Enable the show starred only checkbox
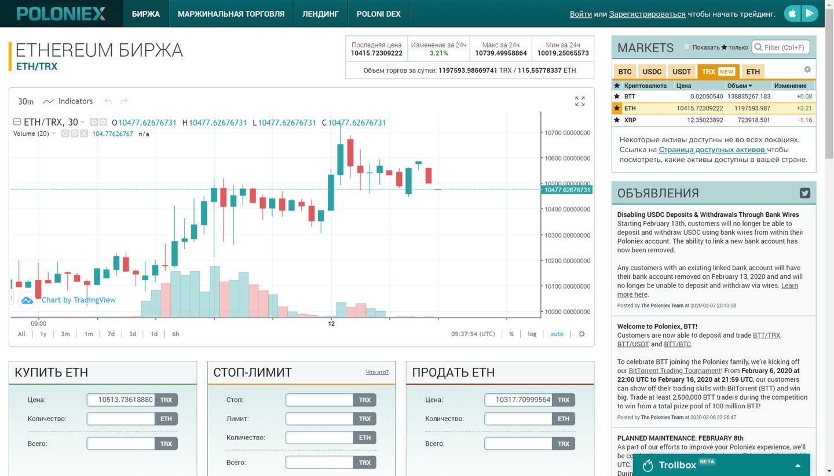834x476 pixels. (x=687, y=47)
